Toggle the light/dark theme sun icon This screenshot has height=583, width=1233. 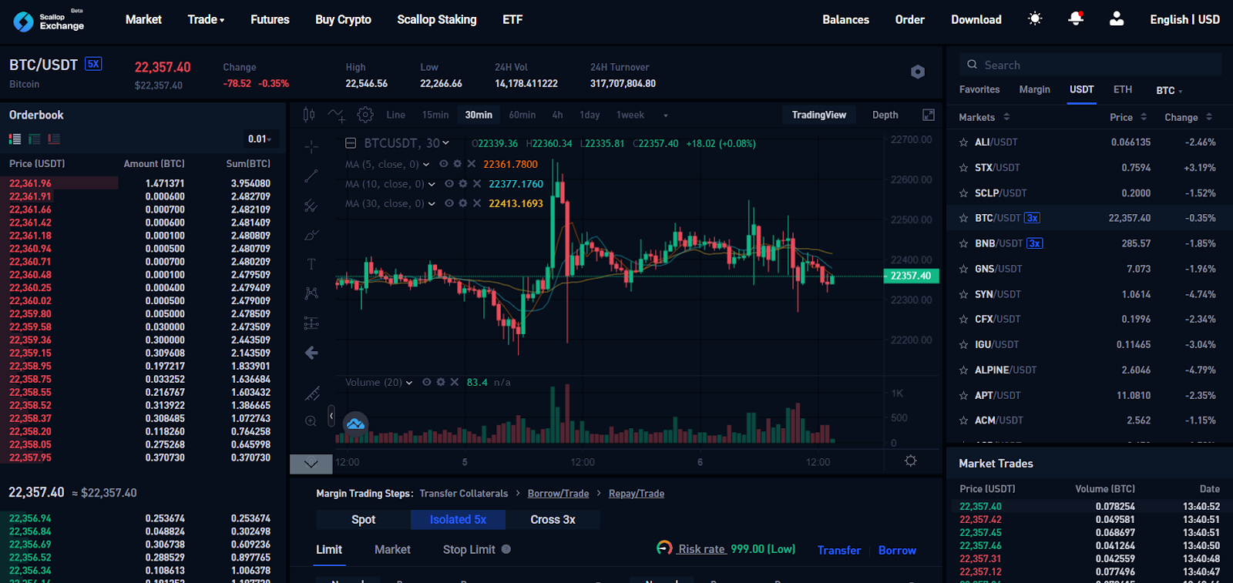click(x=1035, y=18)
